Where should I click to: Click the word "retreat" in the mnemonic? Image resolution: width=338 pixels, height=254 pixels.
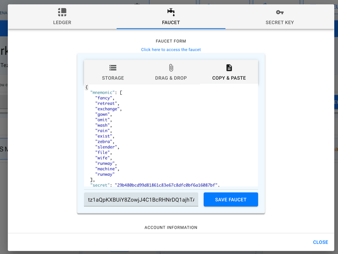pos(106,104)
